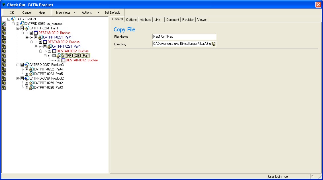Open Help from the toolbar
This screenshot has width=323, height=180.
click(42, 13)
